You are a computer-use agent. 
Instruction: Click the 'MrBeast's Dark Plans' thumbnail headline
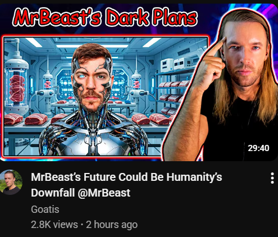(x=105, y=17)
